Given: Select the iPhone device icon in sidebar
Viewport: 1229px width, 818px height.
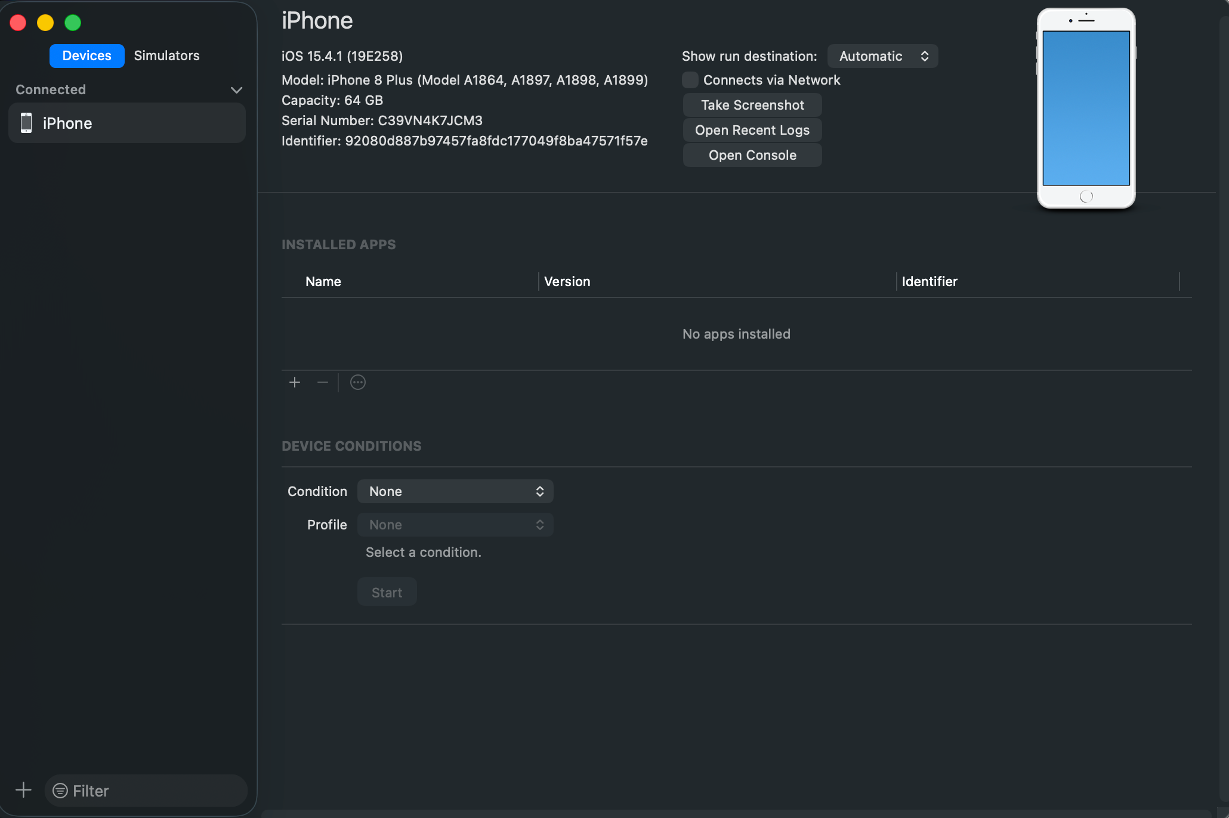Looking at the screenshot, I should tap(26, 123).
